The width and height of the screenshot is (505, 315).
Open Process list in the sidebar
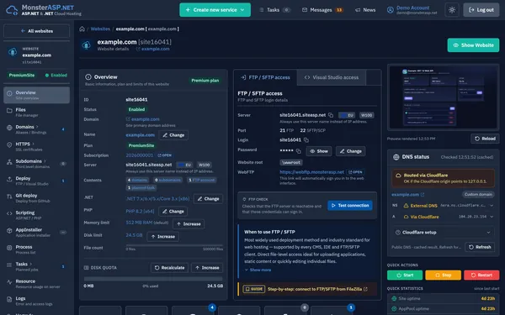[36, 249]
